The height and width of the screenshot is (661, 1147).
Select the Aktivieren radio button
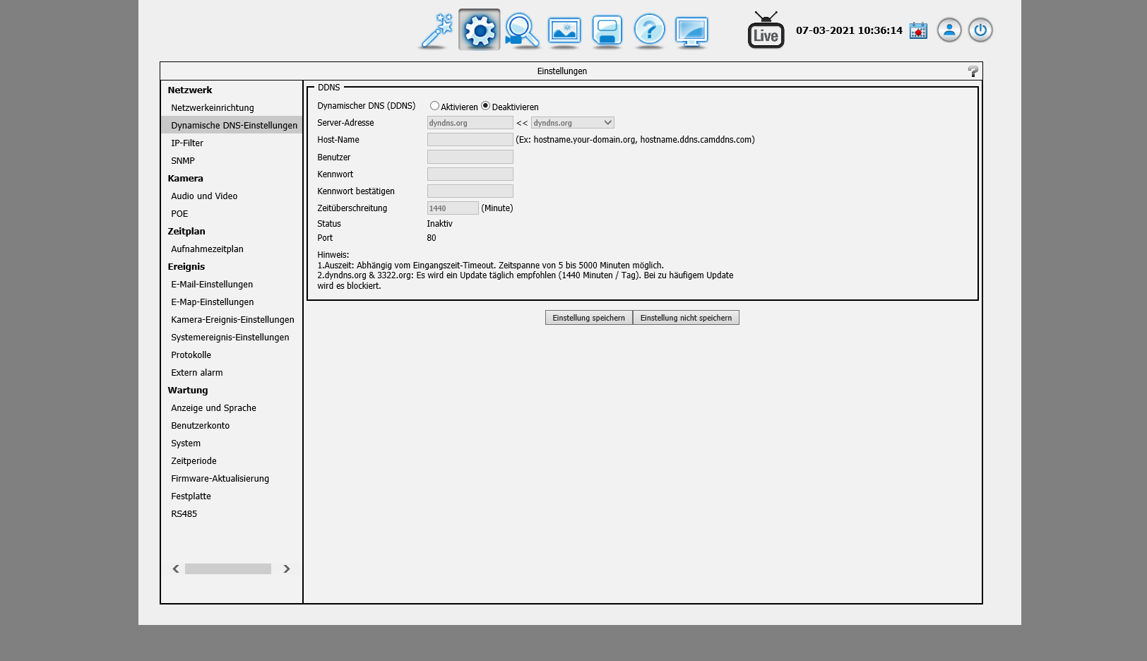pos(434,106)
